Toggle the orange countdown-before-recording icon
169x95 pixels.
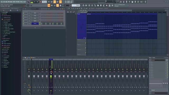pos(55,2)
